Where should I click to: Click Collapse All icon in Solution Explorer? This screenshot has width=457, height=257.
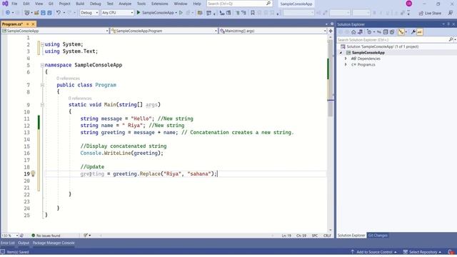pos(386,32)
